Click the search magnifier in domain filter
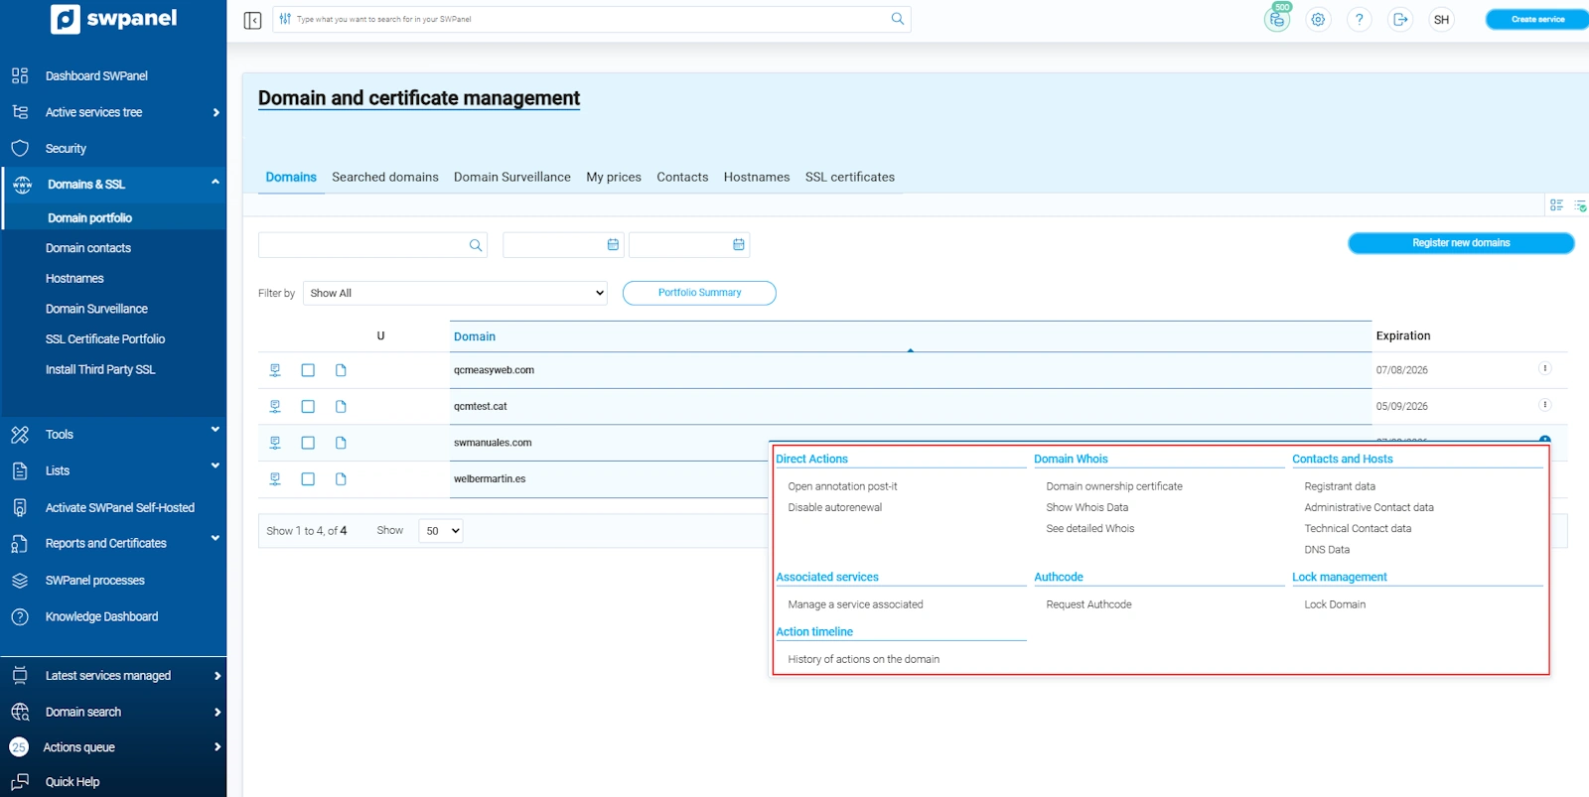The height and width of the screenshot is (797, 1589). [476, 245]
